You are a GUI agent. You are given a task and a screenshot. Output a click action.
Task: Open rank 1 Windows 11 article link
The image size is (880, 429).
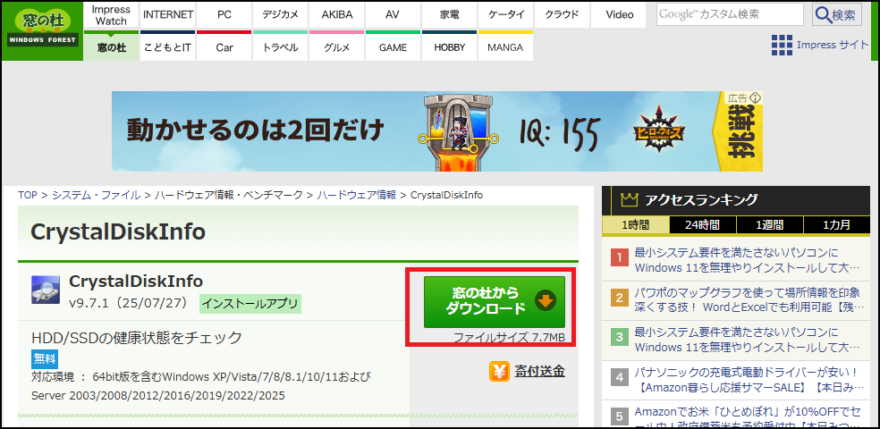747,259
